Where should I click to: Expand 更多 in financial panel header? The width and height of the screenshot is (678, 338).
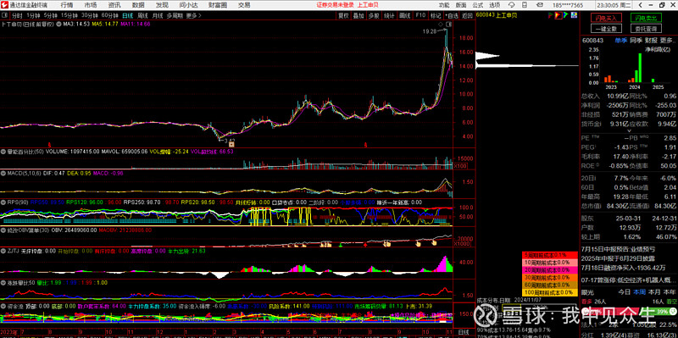[x=667, y=40]
